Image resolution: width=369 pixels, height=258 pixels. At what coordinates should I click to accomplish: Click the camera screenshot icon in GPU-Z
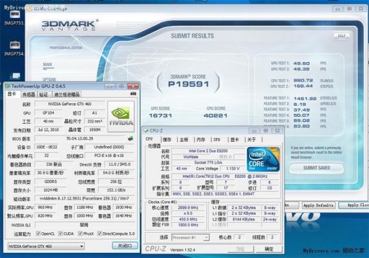tap(133, 94)
